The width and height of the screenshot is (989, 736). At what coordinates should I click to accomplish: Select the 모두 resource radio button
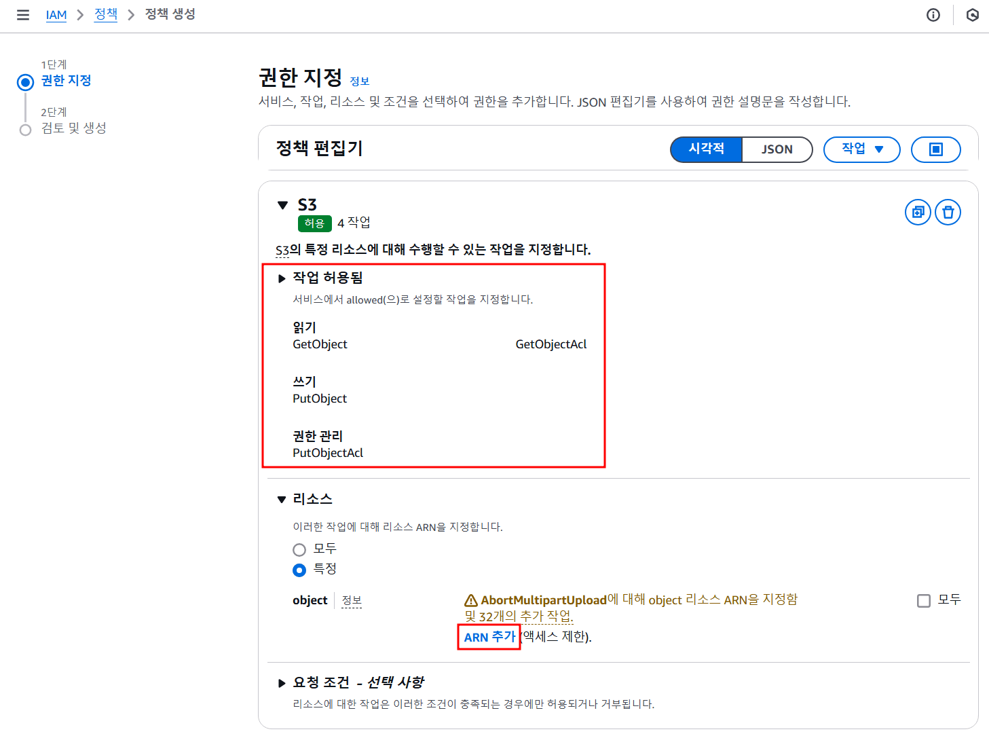point(299,550)
